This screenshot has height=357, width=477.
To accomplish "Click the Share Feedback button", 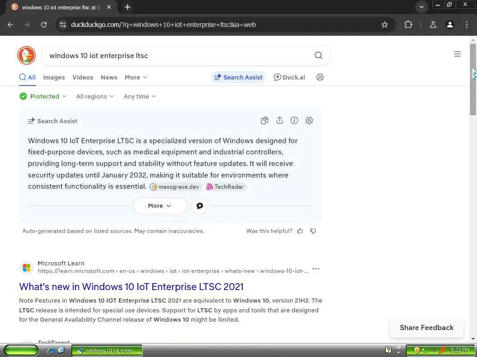I will click(x=427, y=328).
